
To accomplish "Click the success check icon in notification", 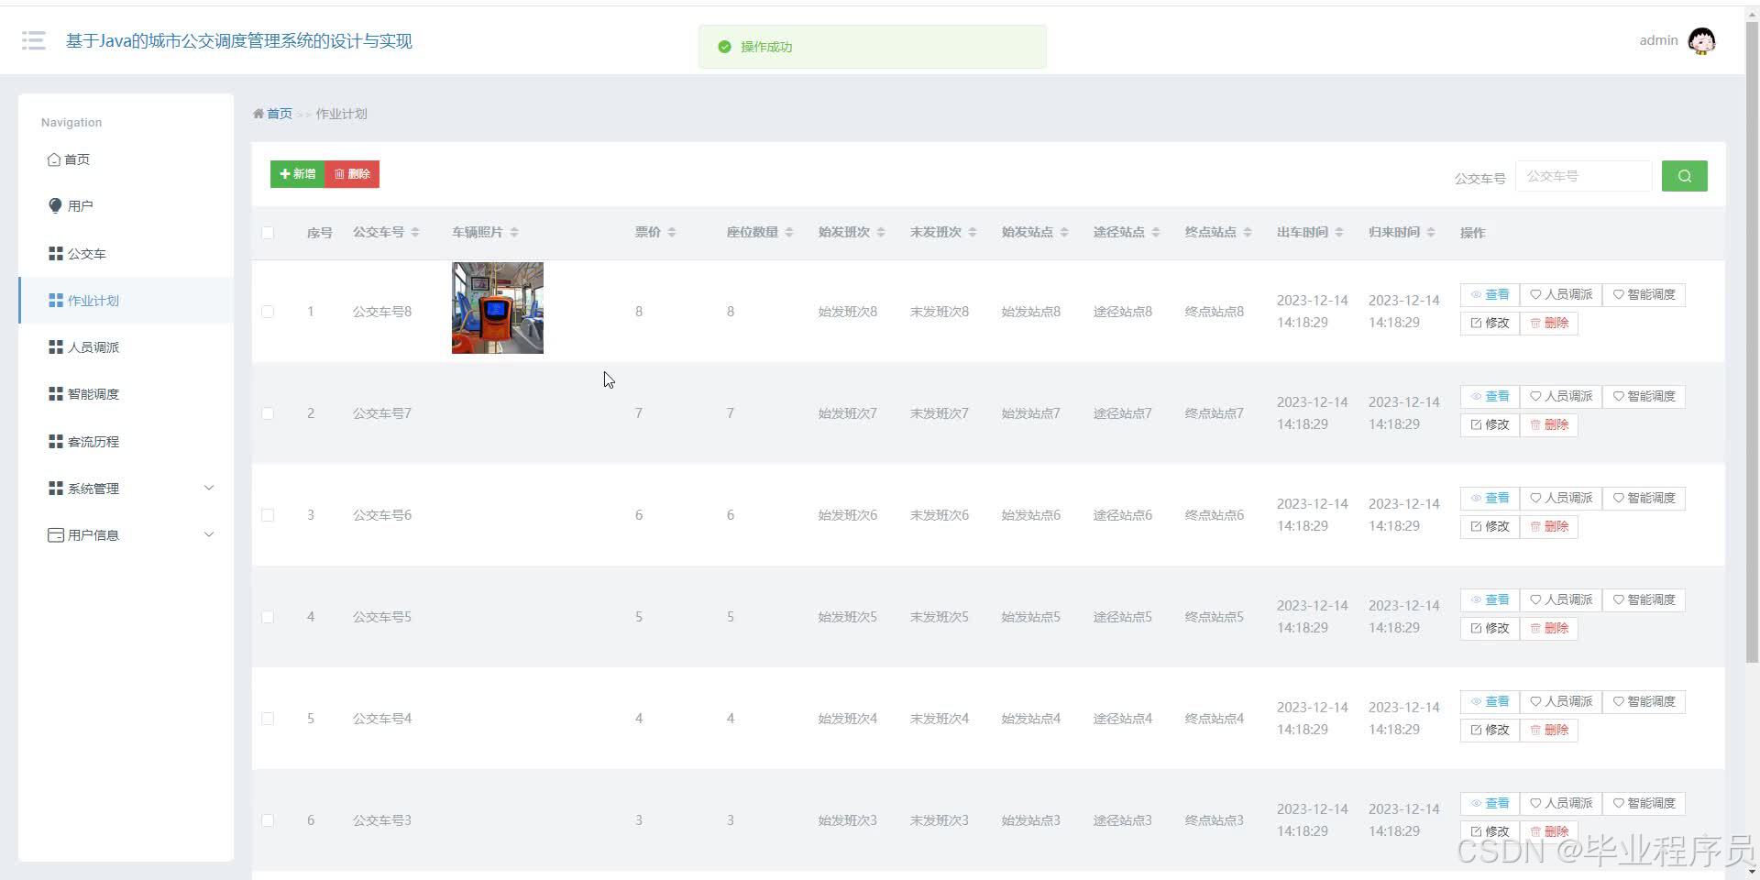I will pyautogui.click(x=724, y=47).
